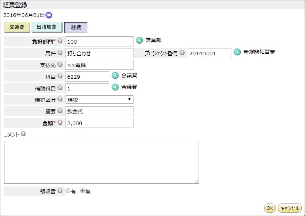Image resolution: width=305 pixels, height=216 pixels.
Task: Show help icon for 負担部門 label
Action: click(x=60, y=41)
